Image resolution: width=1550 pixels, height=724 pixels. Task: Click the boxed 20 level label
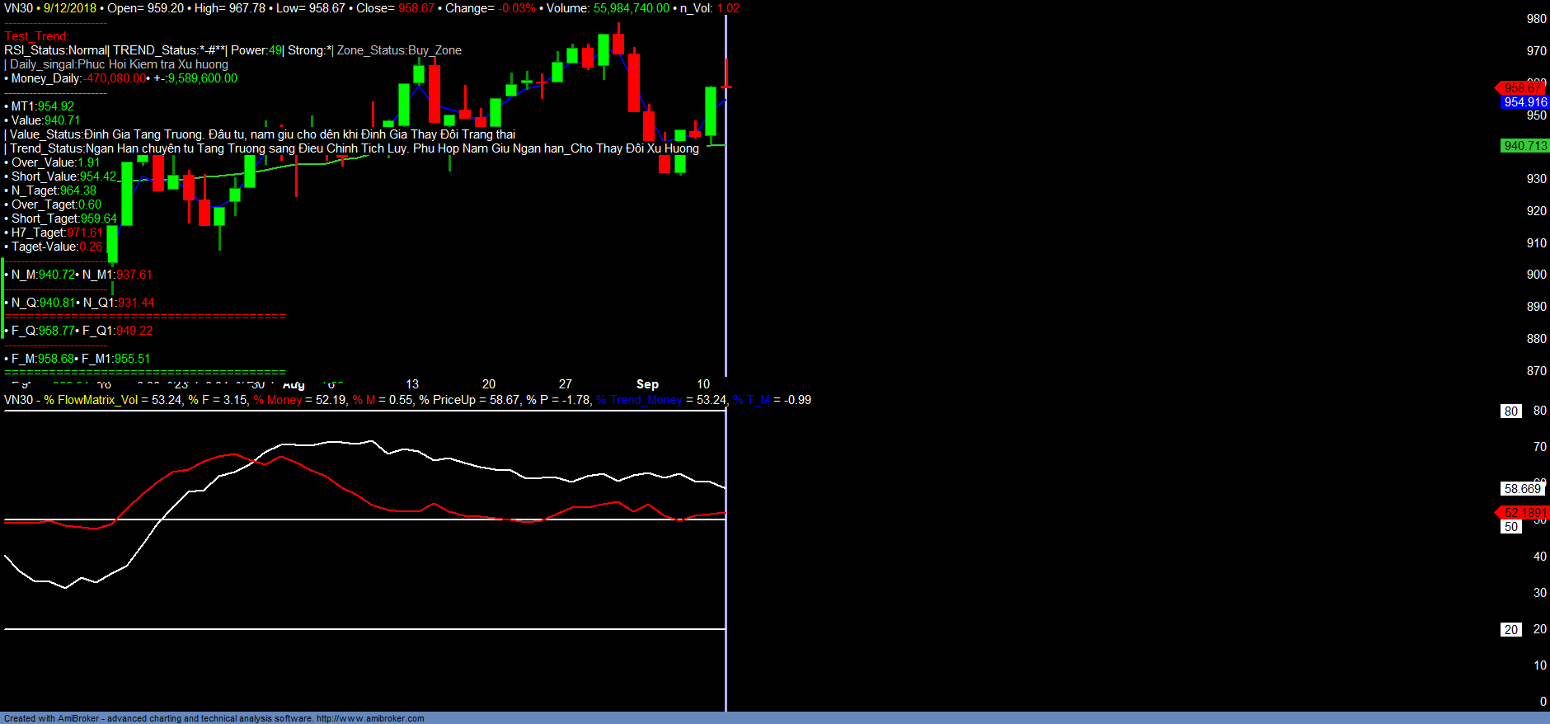(x=1510, y=630)
